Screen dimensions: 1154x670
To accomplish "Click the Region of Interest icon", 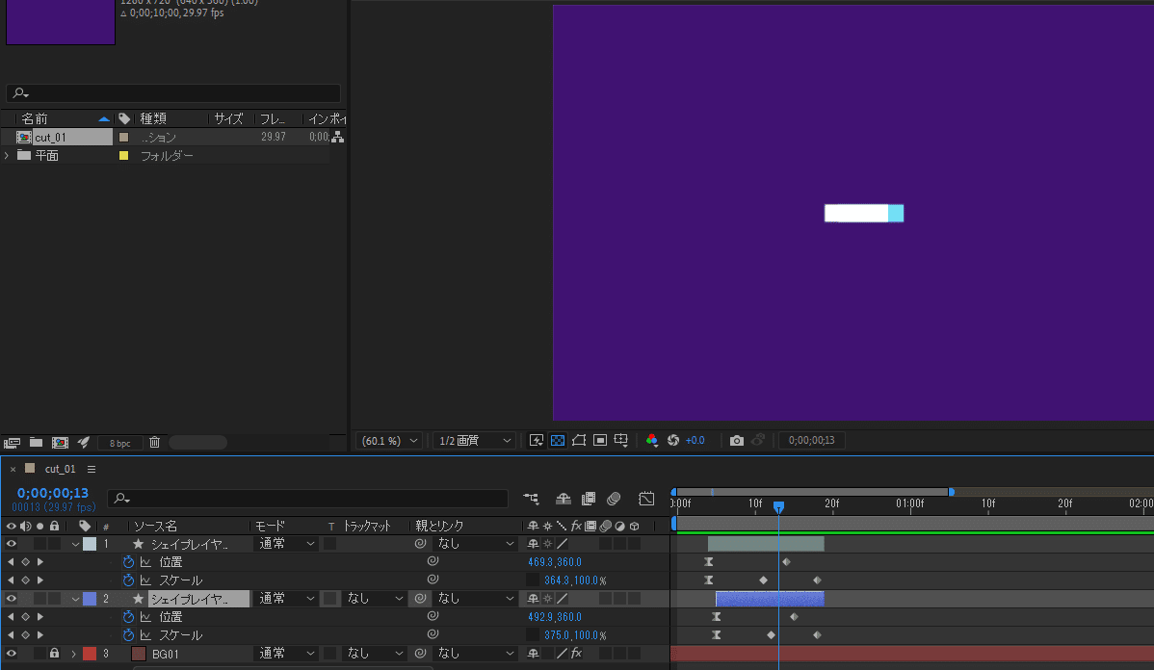I will [x=600, y=441].
